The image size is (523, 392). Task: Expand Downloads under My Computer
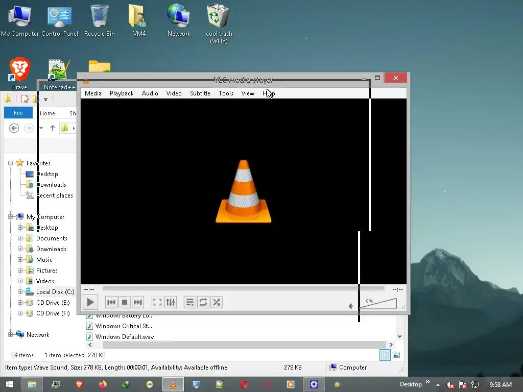(x=20, y=249)
